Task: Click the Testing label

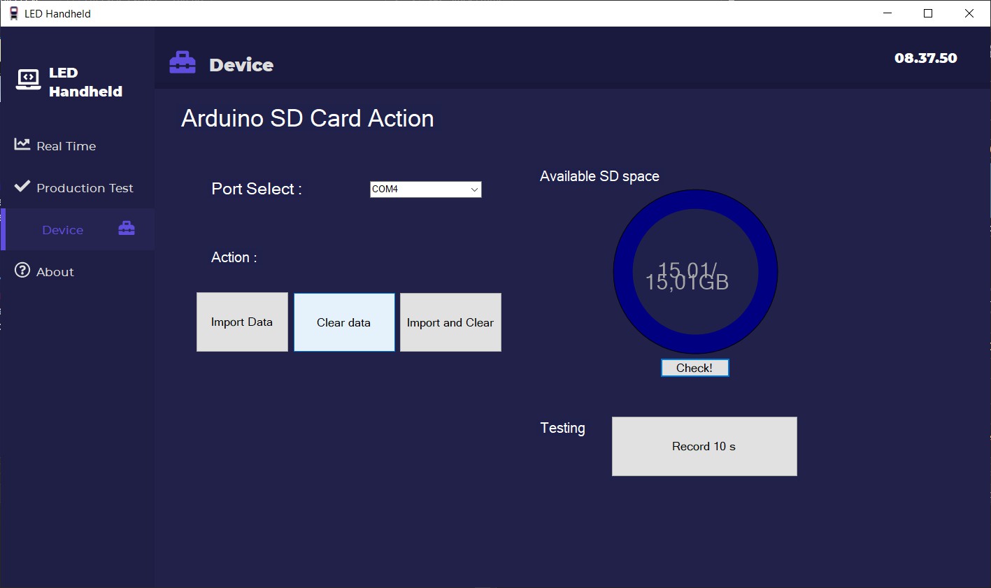Action: (x=562, y=428)
